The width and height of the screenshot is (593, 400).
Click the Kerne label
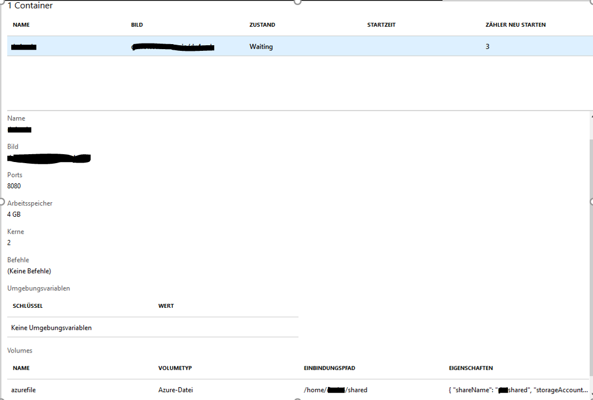[x=16, y=231]
